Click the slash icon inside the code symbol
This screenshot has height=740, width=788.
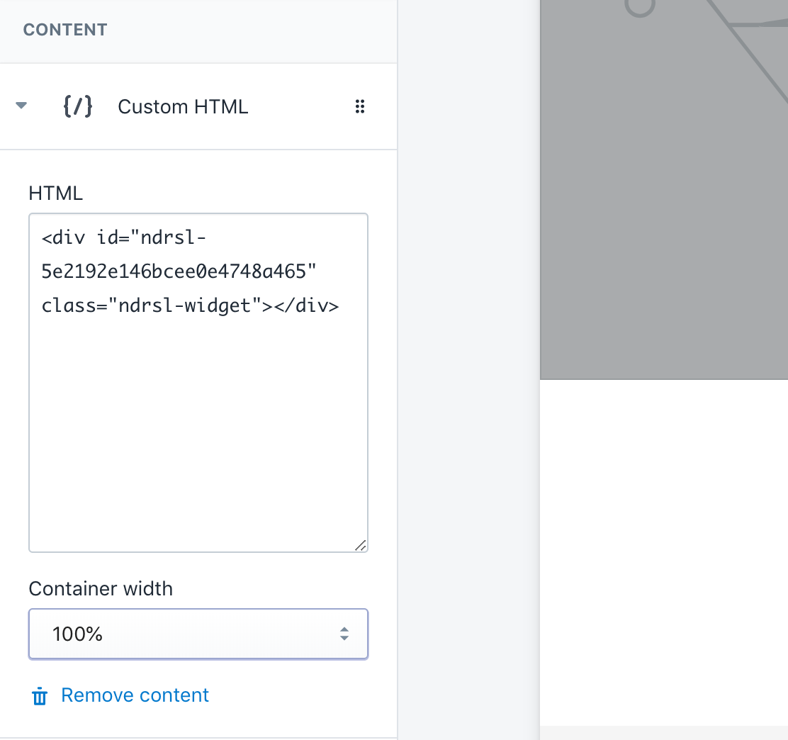point(77,106)
